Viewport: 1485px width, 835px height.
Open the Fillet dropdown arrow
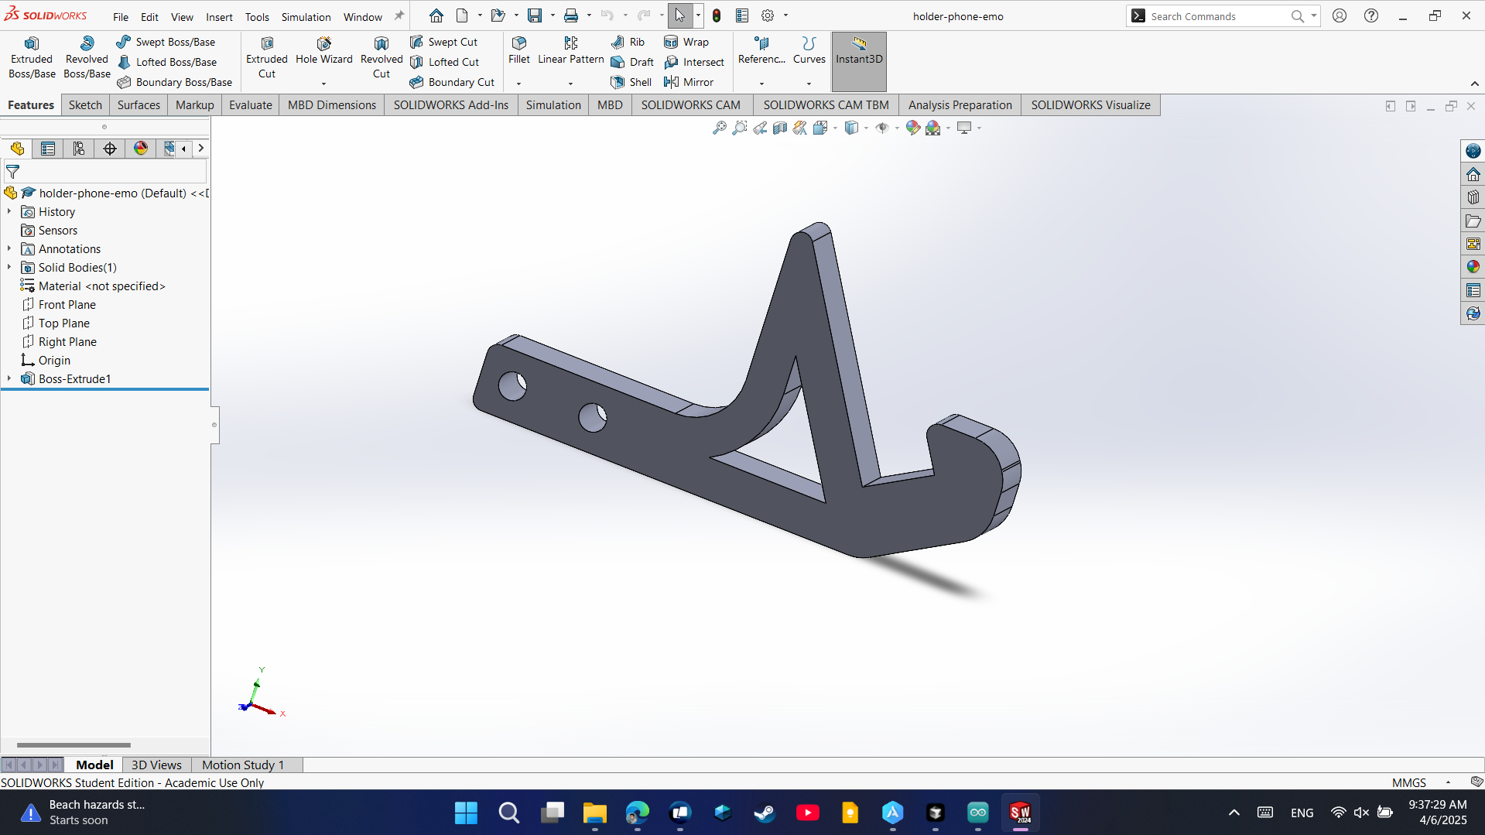point(518,84)
